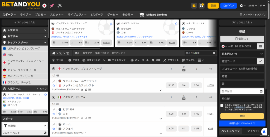Collapse the トップ・スポーツ section
Screen dimensions: 270x137
click(45, 42)
